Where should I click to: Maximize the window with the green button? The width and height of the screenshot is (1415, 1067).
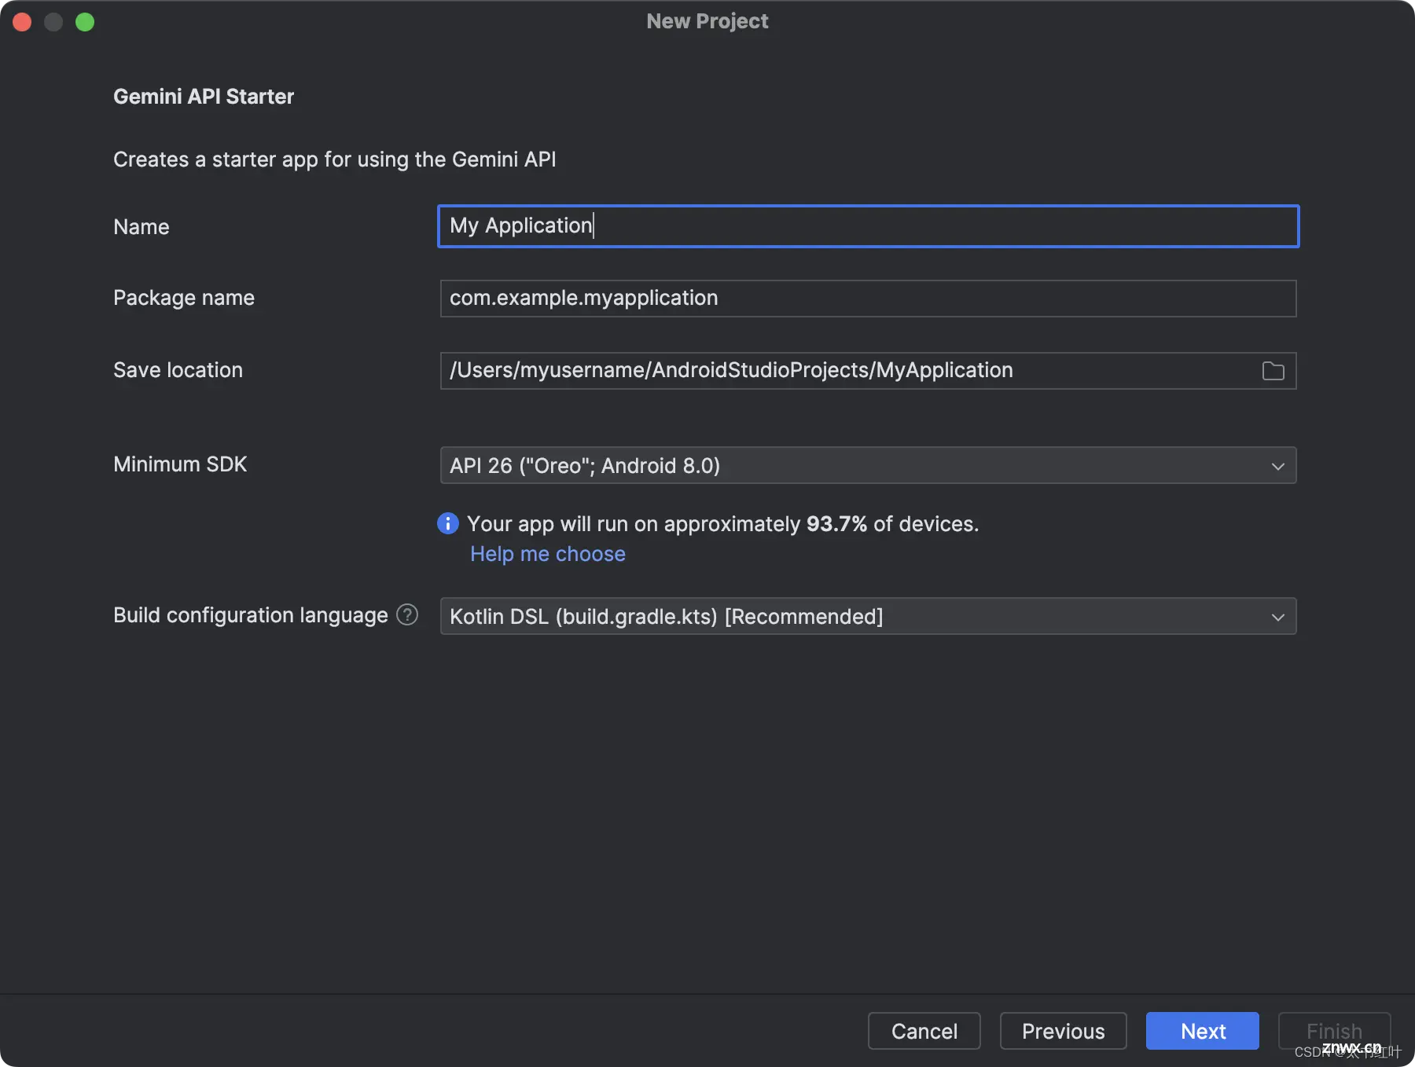pyautogui.click(x=85, y=22)
